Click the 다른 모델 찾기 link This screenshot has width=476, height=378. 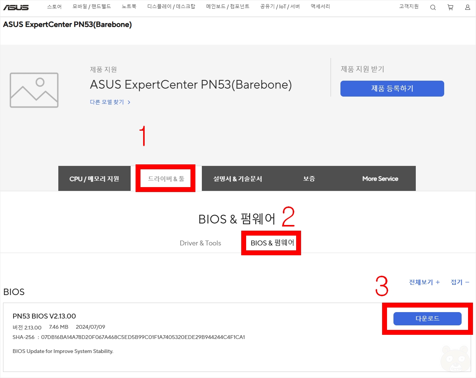(110, 102)
